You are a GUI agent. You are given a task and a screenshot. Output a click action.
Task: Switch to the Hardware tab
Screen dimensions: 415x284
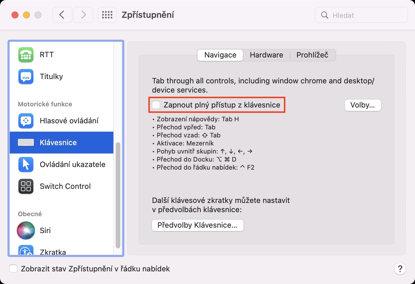pyautogui.click(x=266, y=55)
